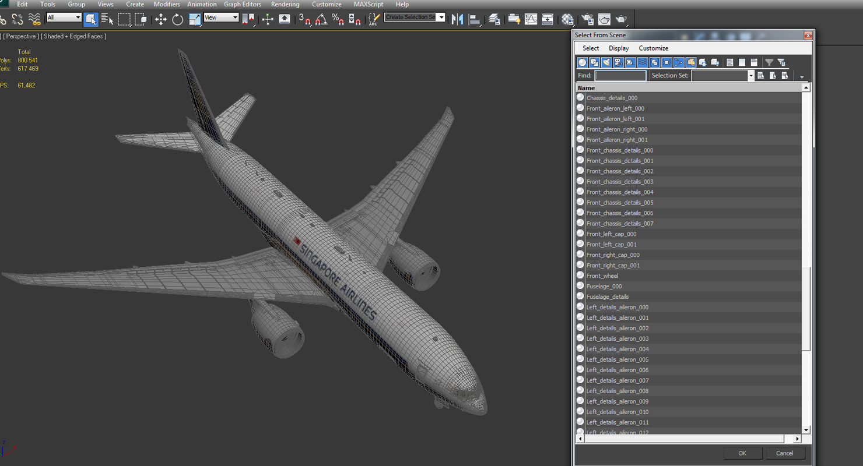The width and height of the screenshot is (863, 466).
Task: Click Shaded + Edged Faces viewport label
Action: [x=73, y=36]
